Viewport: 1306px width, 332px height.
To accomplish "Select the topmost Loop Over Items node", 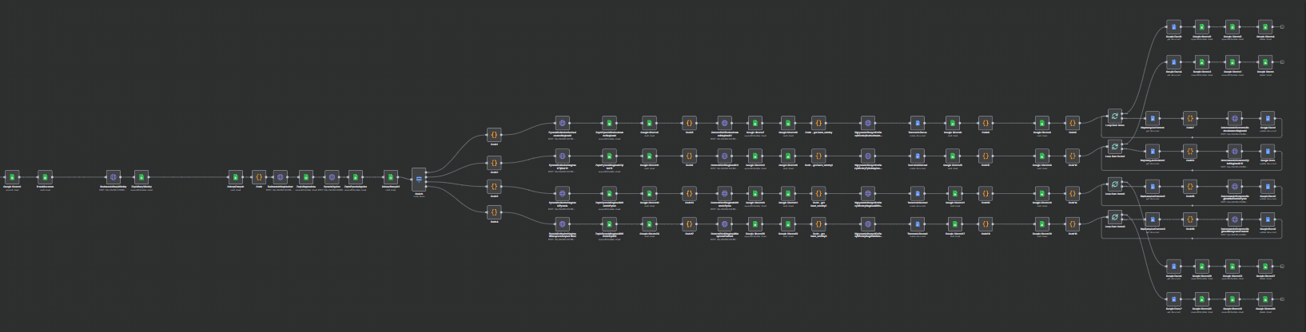I will [x=1115, y=117].
